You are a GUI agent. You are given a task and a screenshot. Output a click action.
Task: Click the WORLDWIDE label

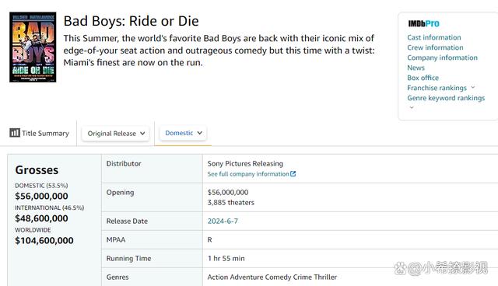(33, 230)
